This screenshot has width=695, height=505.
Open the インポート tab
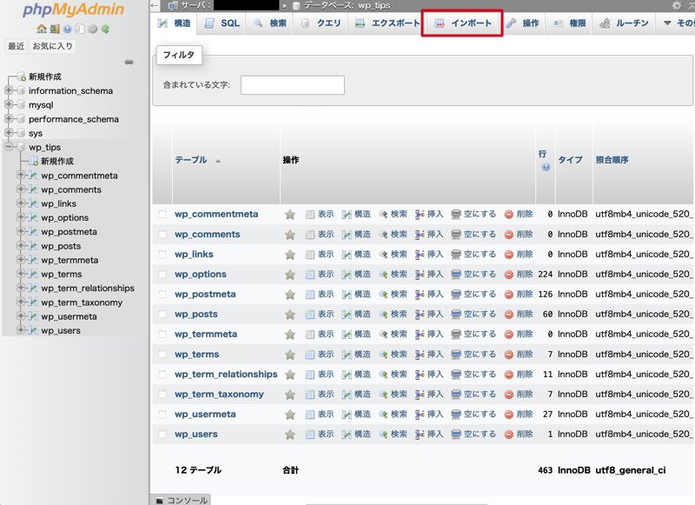(x=463, y=23)
